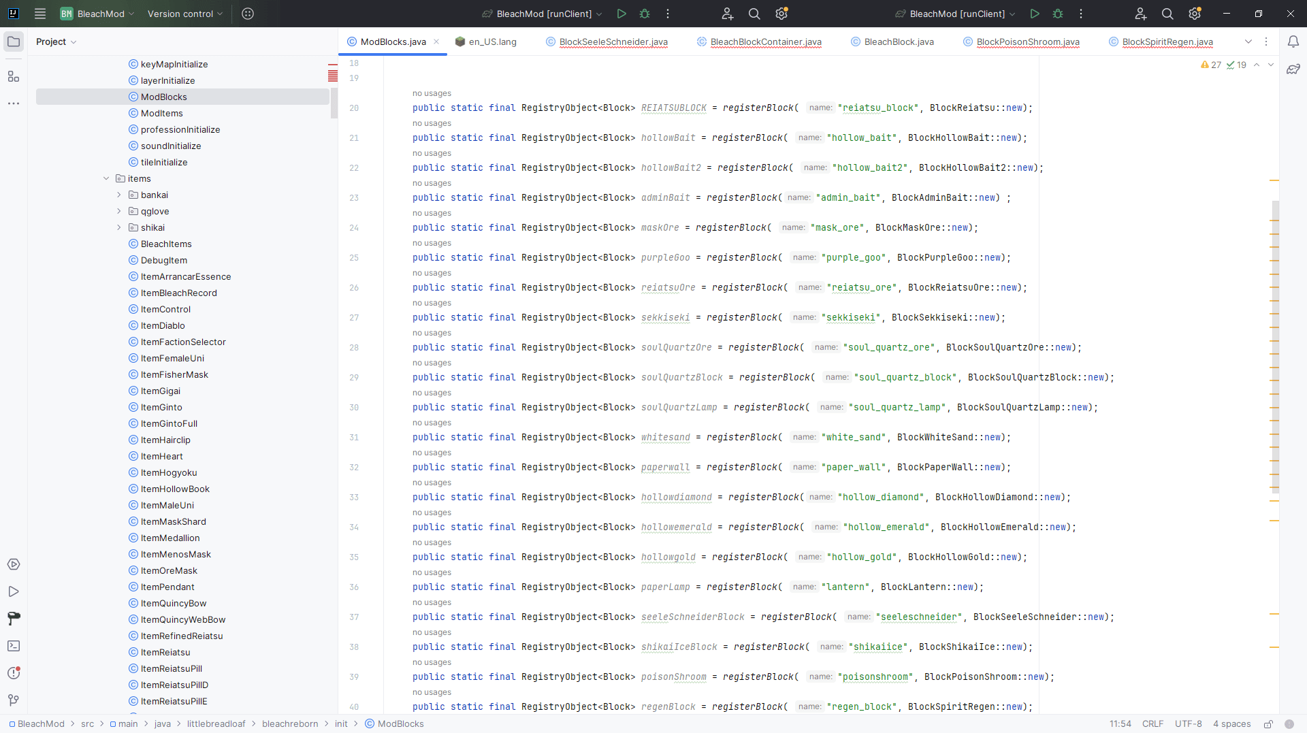Open UTF-8 encoding selector
Image resolution: width=1307 pixels, height=733 pixels.
pyautogui.click(x=1188, y=723)
